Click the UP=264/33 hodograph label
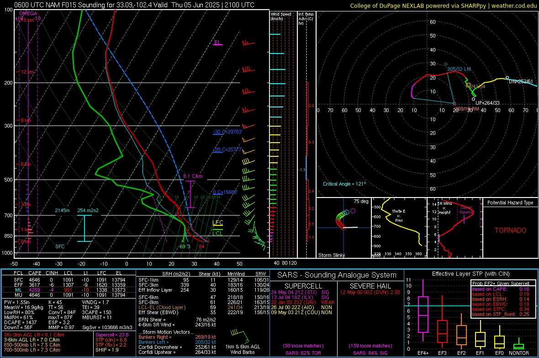The height and width of the screenshot is (358, 539). pyautogui.click(x=487, y=103)
